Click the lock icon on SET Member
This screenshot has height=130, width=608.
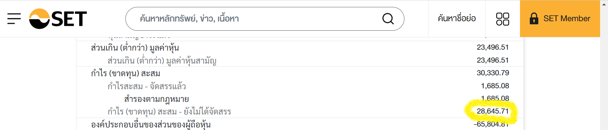534,19
